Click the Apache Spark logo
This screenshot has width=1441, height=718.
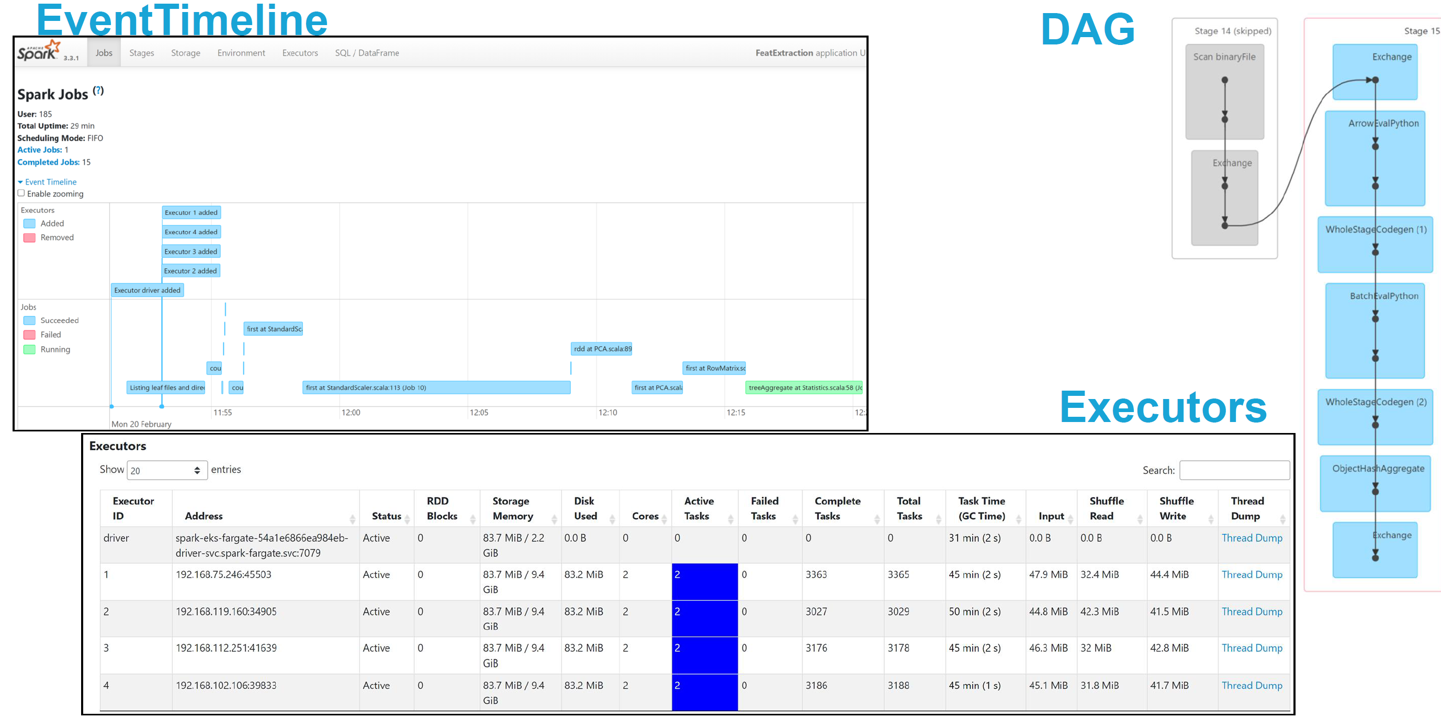coord(38,51)
